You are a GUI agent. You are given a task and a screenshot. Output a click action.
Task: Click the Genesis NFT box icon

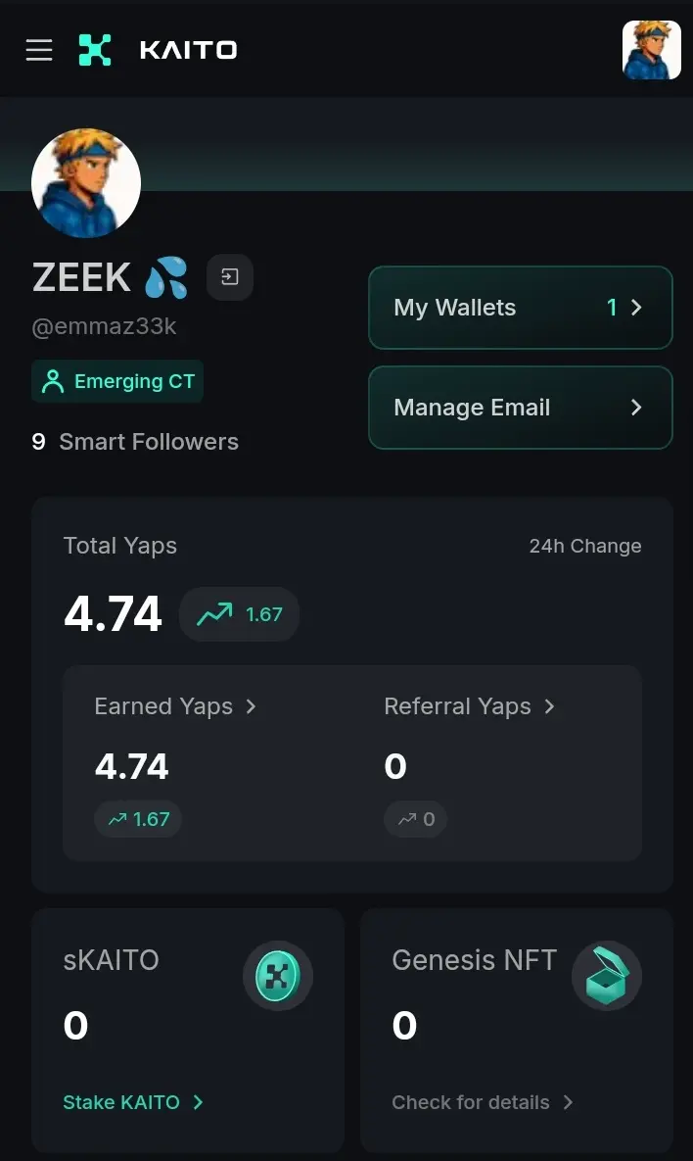pyautogui.click(x=607, y=976)
